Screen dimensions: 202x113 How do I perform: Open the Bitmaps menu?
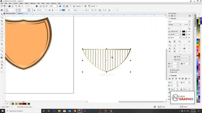(x=33, y=3)
